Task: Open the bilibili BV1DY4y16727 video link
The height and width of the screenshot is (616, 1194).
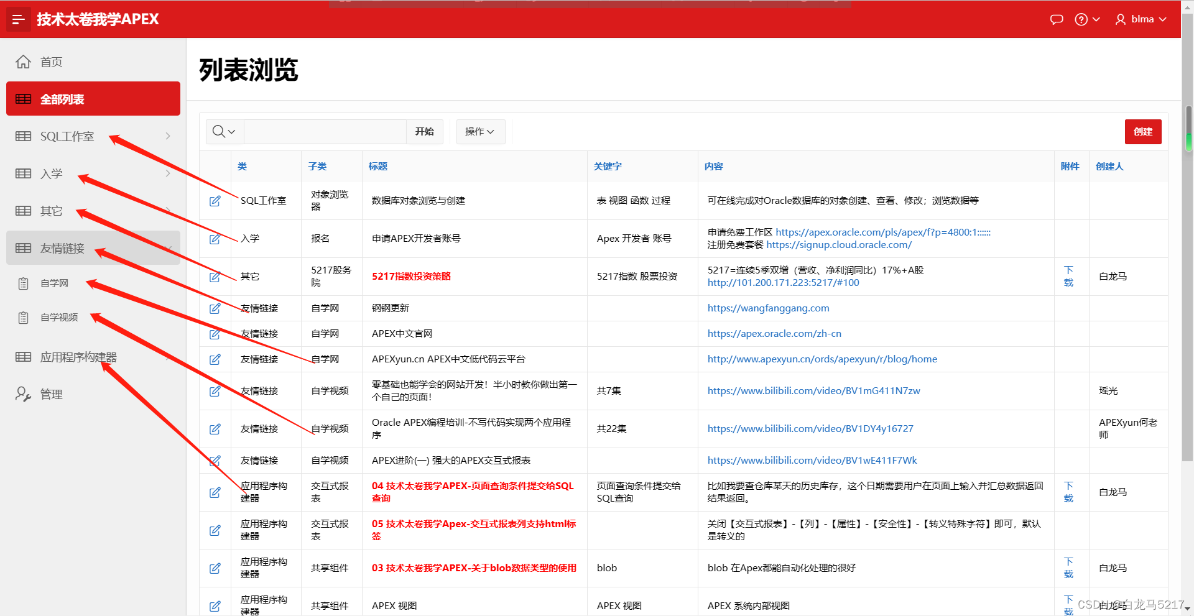Action: [x=810, y=429]
